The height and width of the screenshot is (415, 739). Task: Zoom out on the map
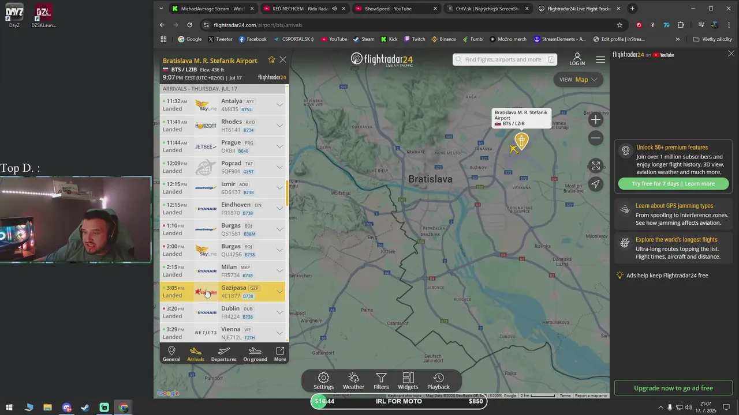(x=596, y=138)
